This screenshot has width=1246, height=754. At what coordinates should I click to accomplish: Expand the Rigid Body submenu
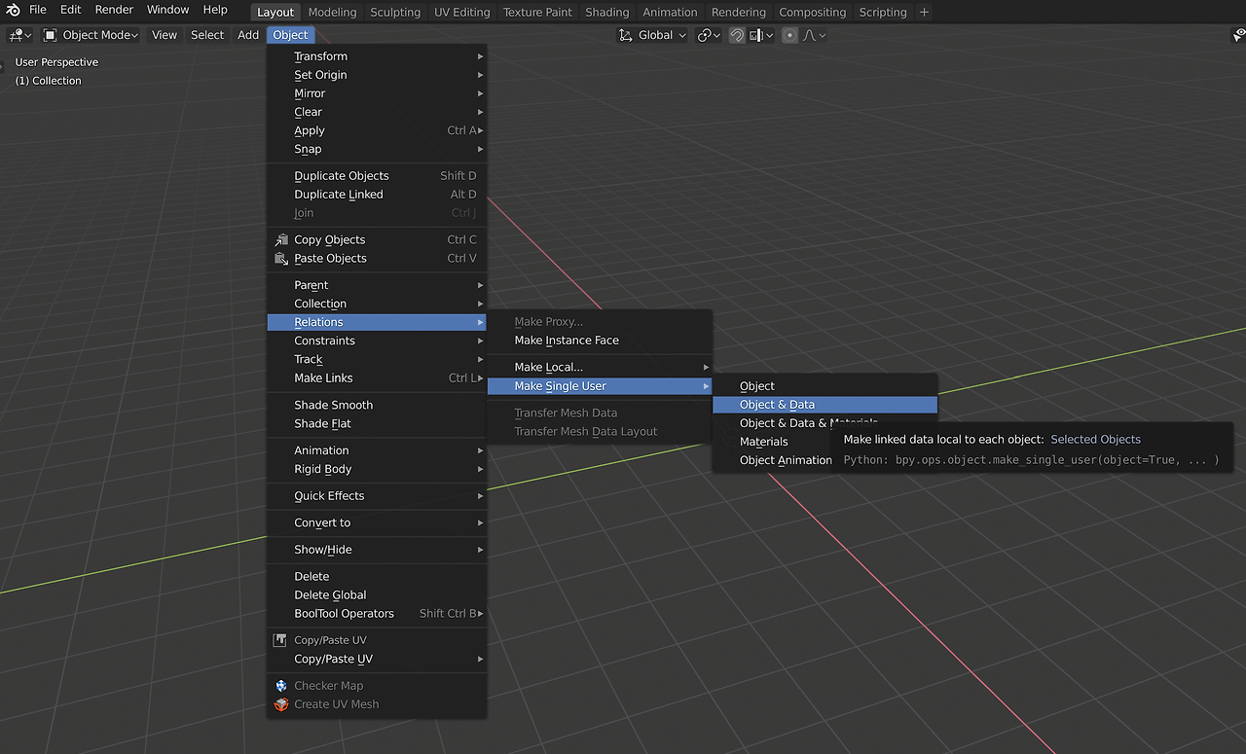pos(377,469)
